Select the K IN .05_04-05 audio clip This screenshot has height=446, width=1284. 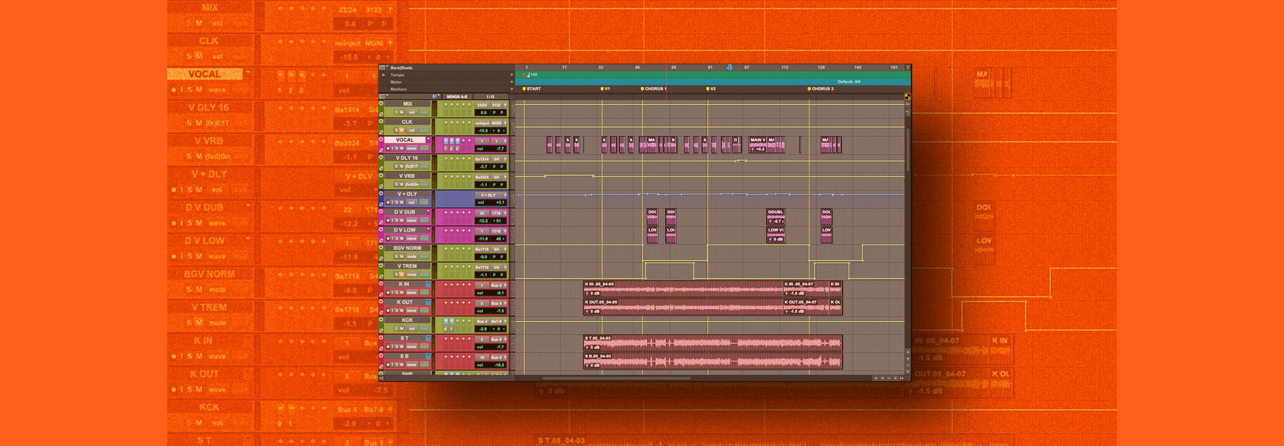point(683,289)
